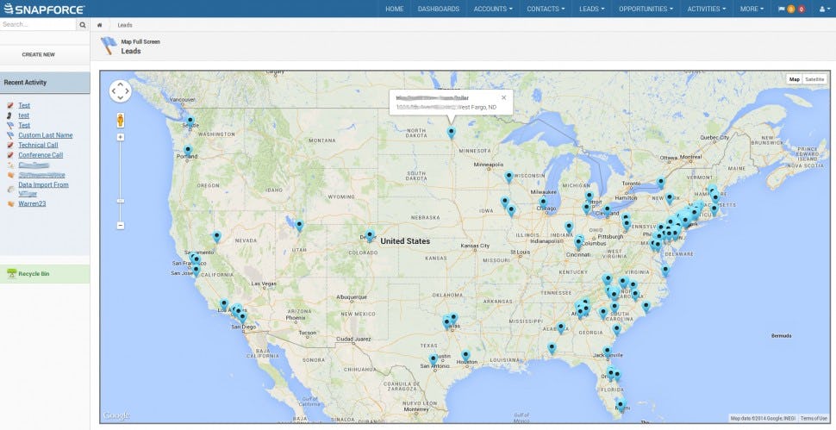The image size is (836, 430).
Task: Expand the MORE dropdown menu
Action: [x=752, y=9]
